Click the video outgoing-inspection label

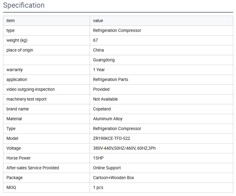(x=30, y=89)
